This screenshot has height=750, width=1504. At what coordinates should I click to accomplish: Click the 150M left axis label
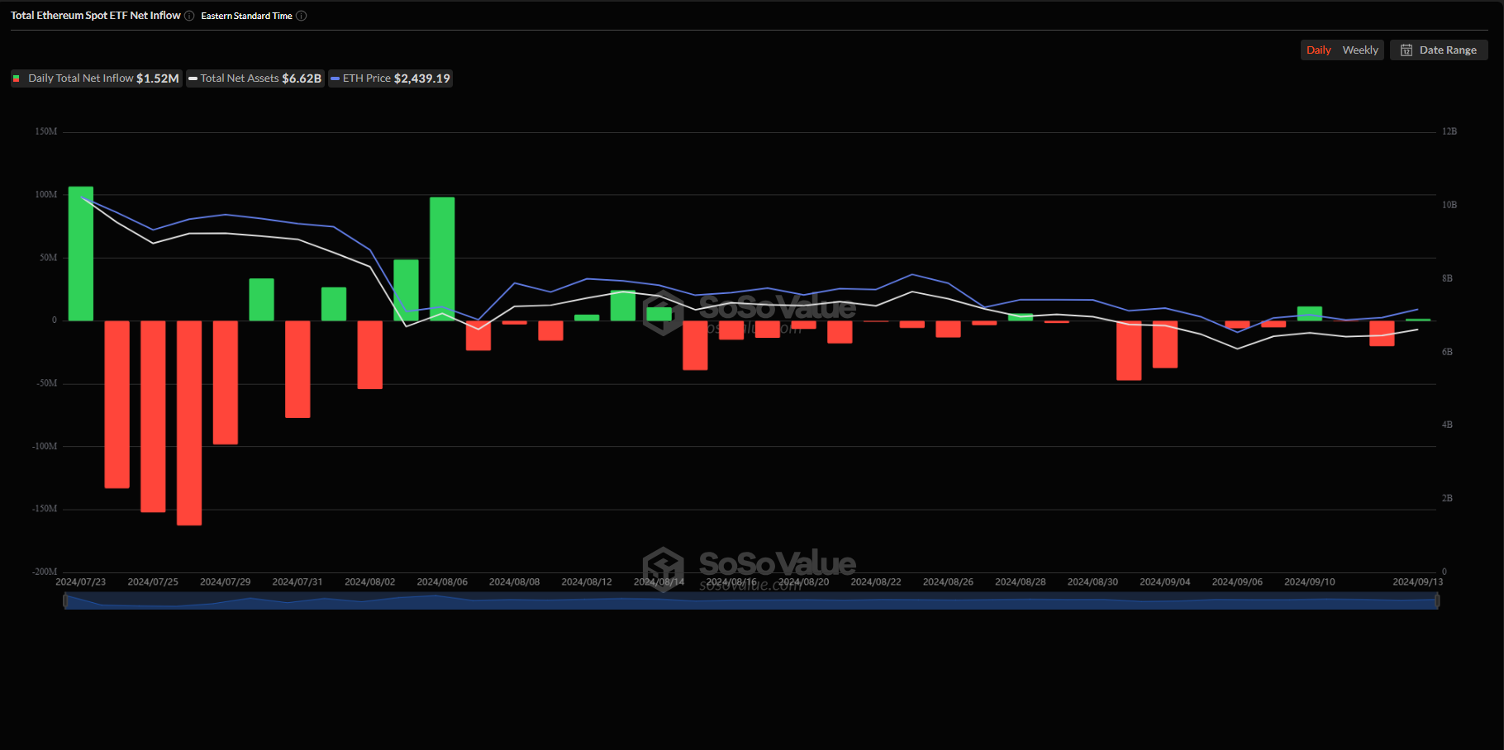46,131
